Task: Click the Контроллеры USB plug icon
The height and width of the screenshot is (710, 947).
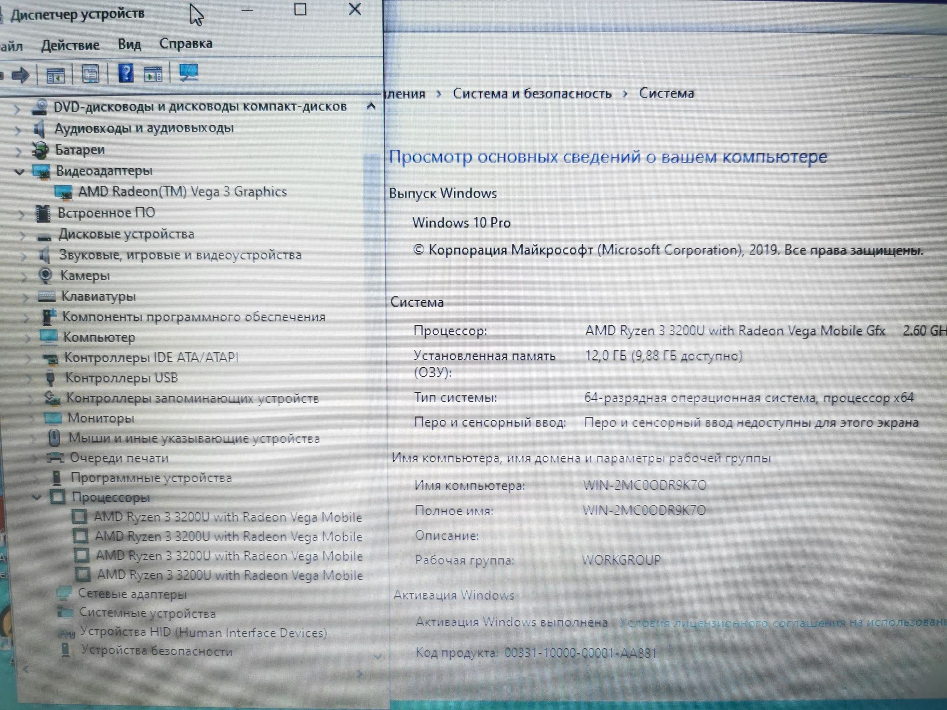Action: click(x=50, y=377)
